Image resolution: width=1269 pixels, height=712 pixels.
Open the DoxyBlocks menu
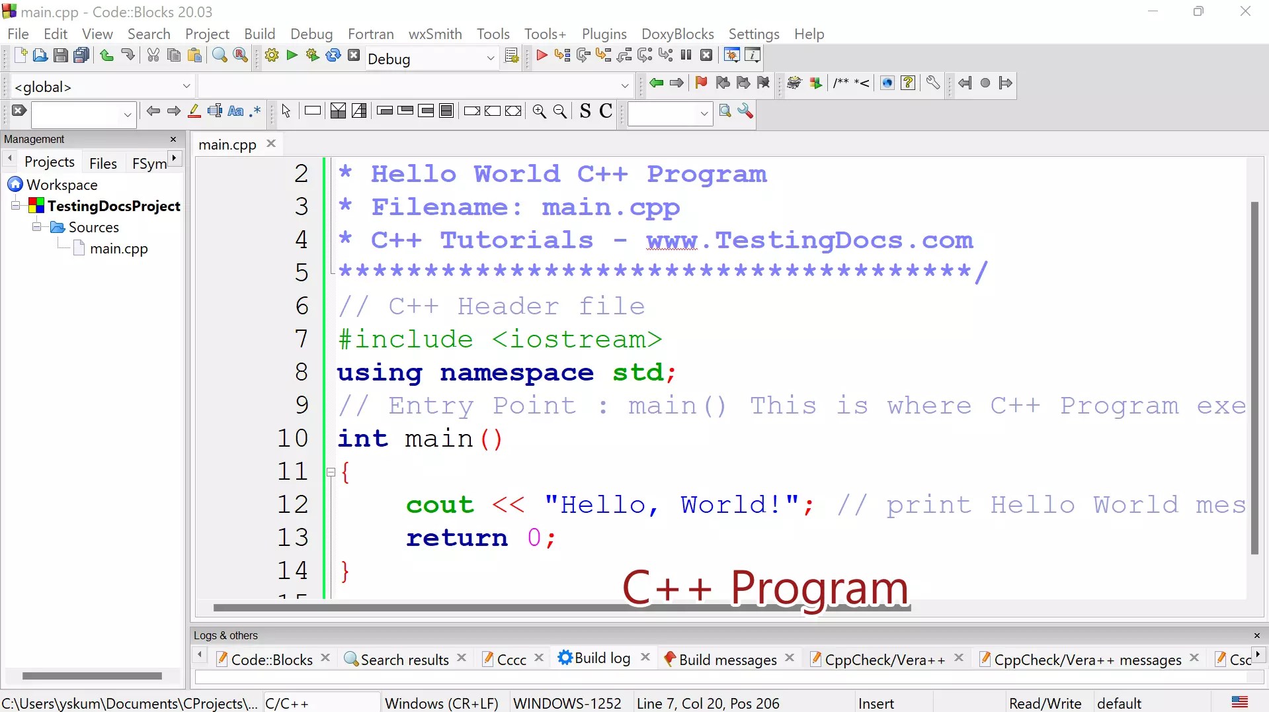pyautogui.click(x=677, y=34)
